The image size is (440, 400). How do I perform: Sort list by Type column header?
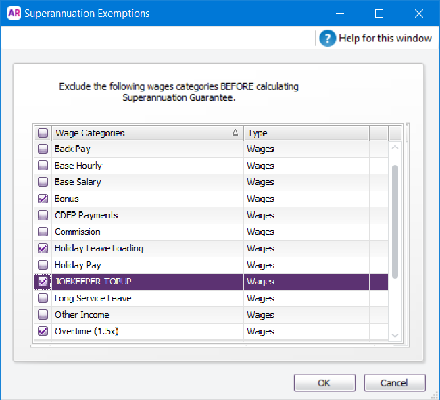305,133
